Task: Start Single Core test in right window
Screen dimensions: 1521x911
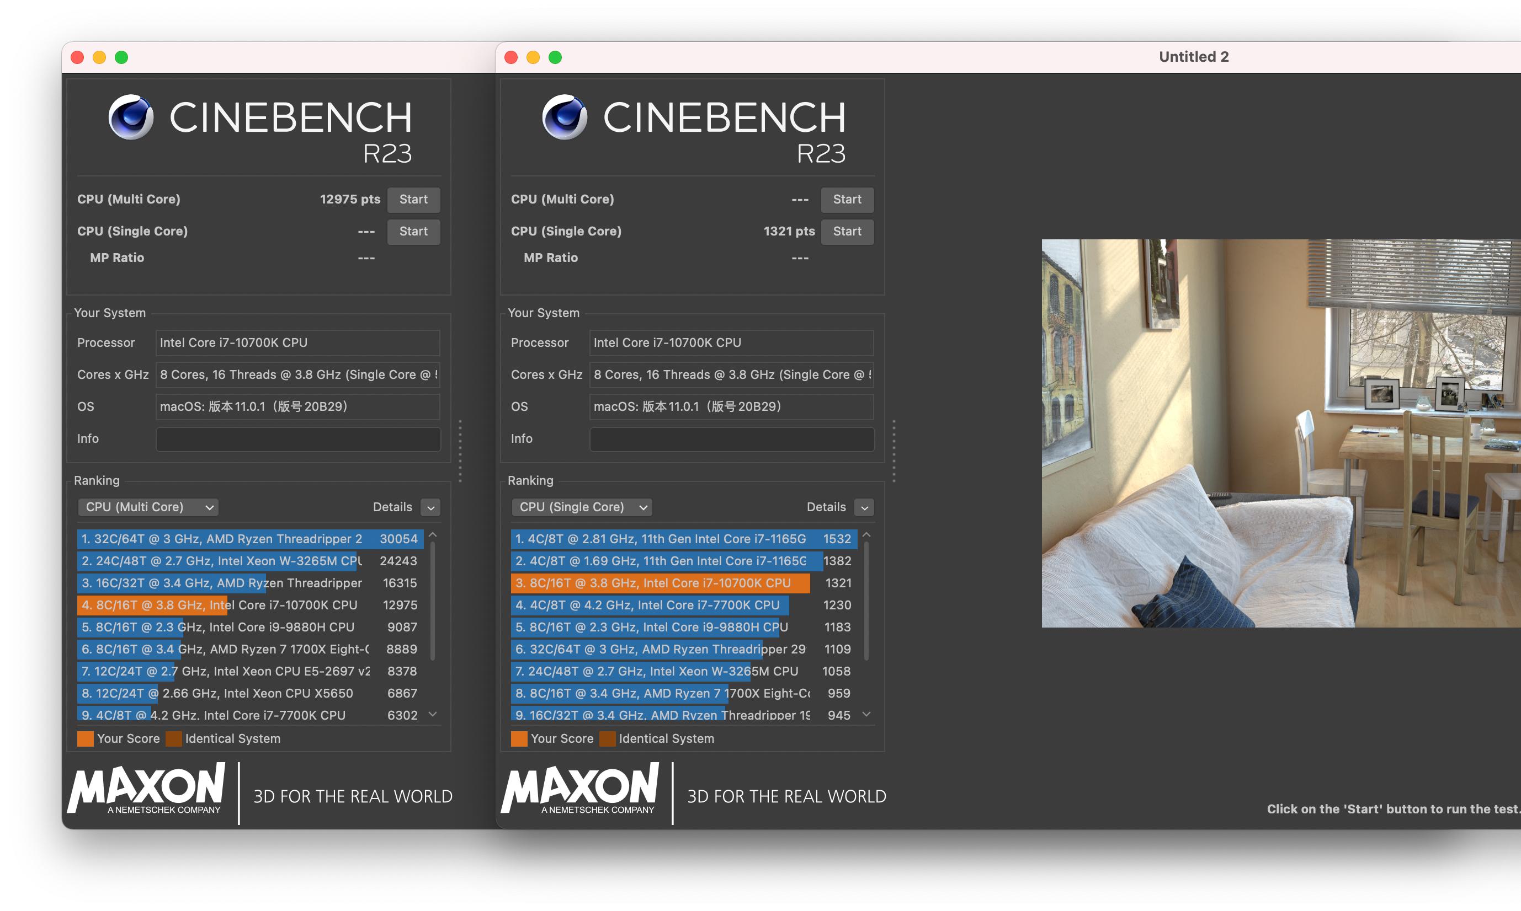Action: [x=847, y=232]
